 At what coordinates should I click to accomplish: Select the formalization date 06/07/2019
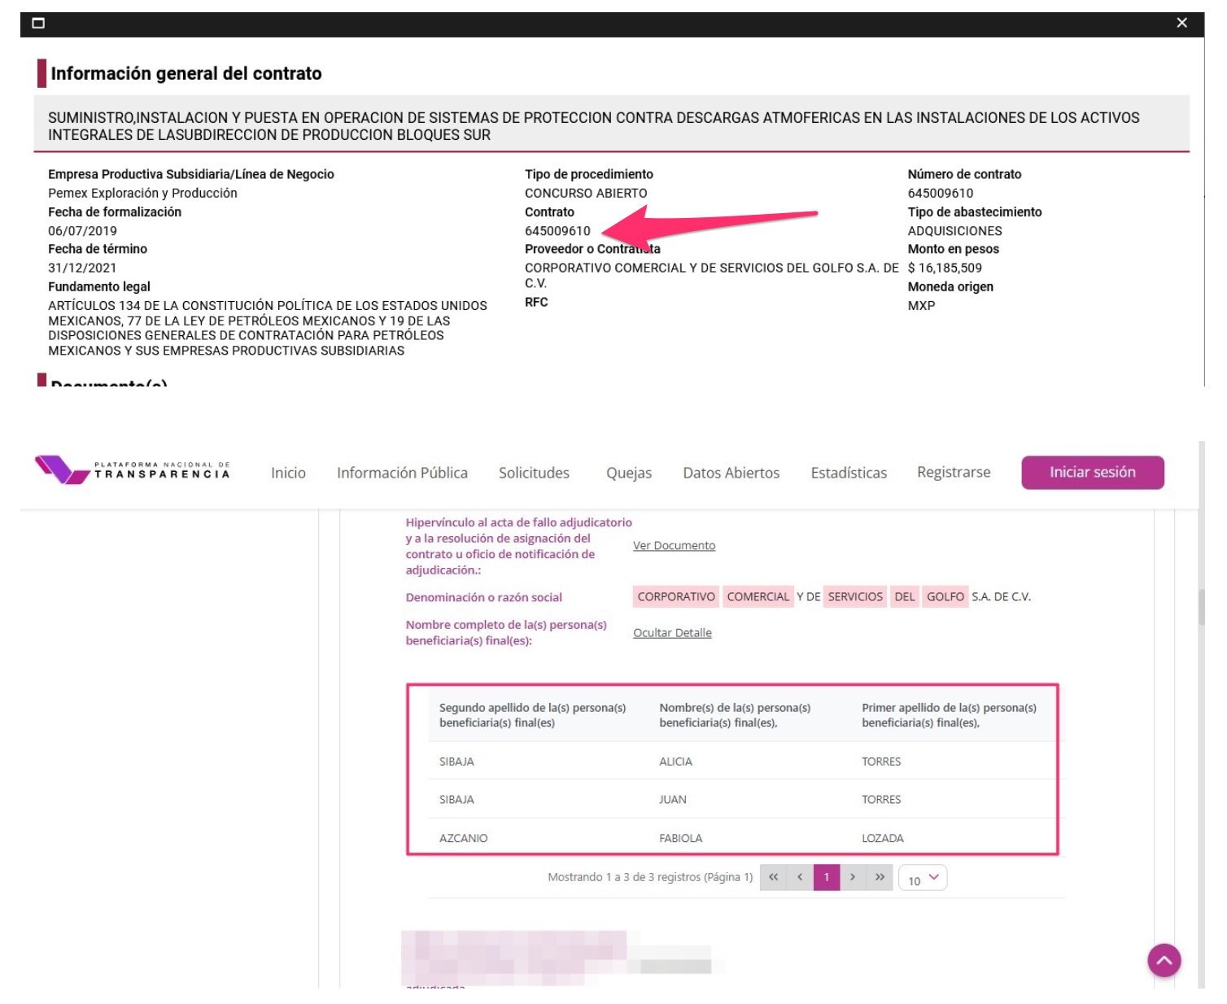coord(82,231)
